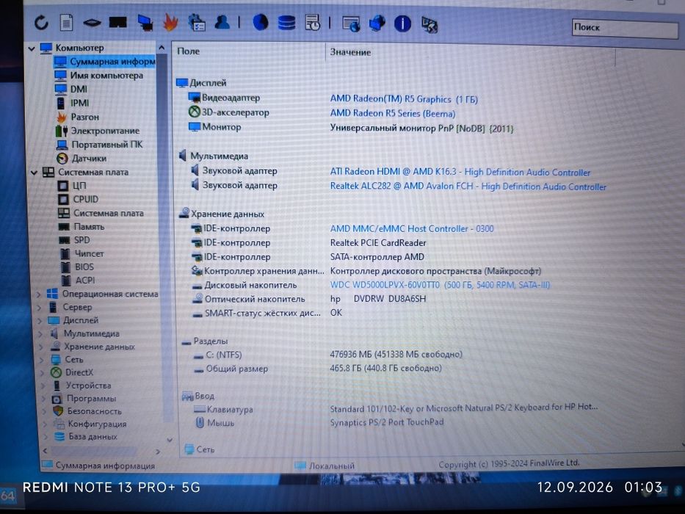The height and width of the screenshot is (514, 685).
Task: Select SPD in the tree
Action: pyautogui.click(x=81, y=240)
